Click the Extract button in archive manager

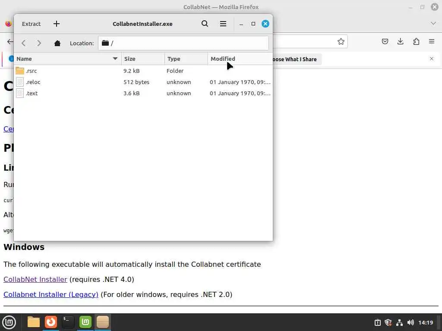pyautogui.click(x=31, y=24)
